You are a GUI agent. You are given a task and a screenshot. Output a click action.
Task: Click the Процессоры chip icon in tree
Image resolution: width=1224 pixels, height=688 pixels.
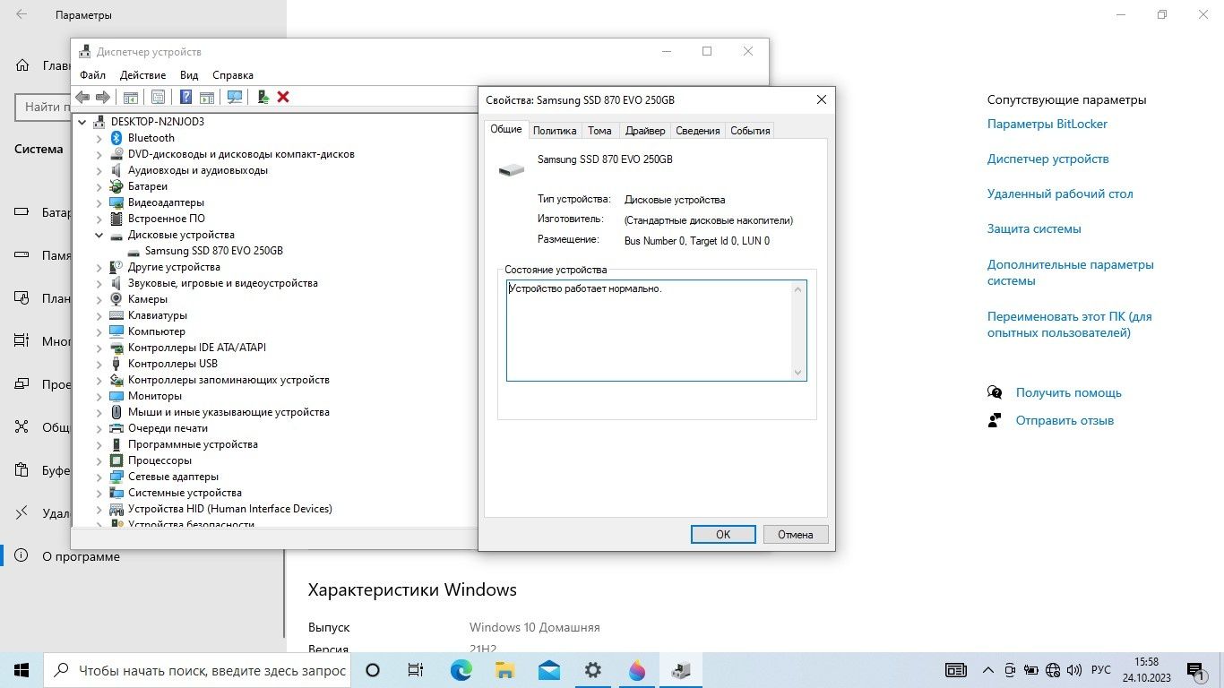(x=116, y=460)
